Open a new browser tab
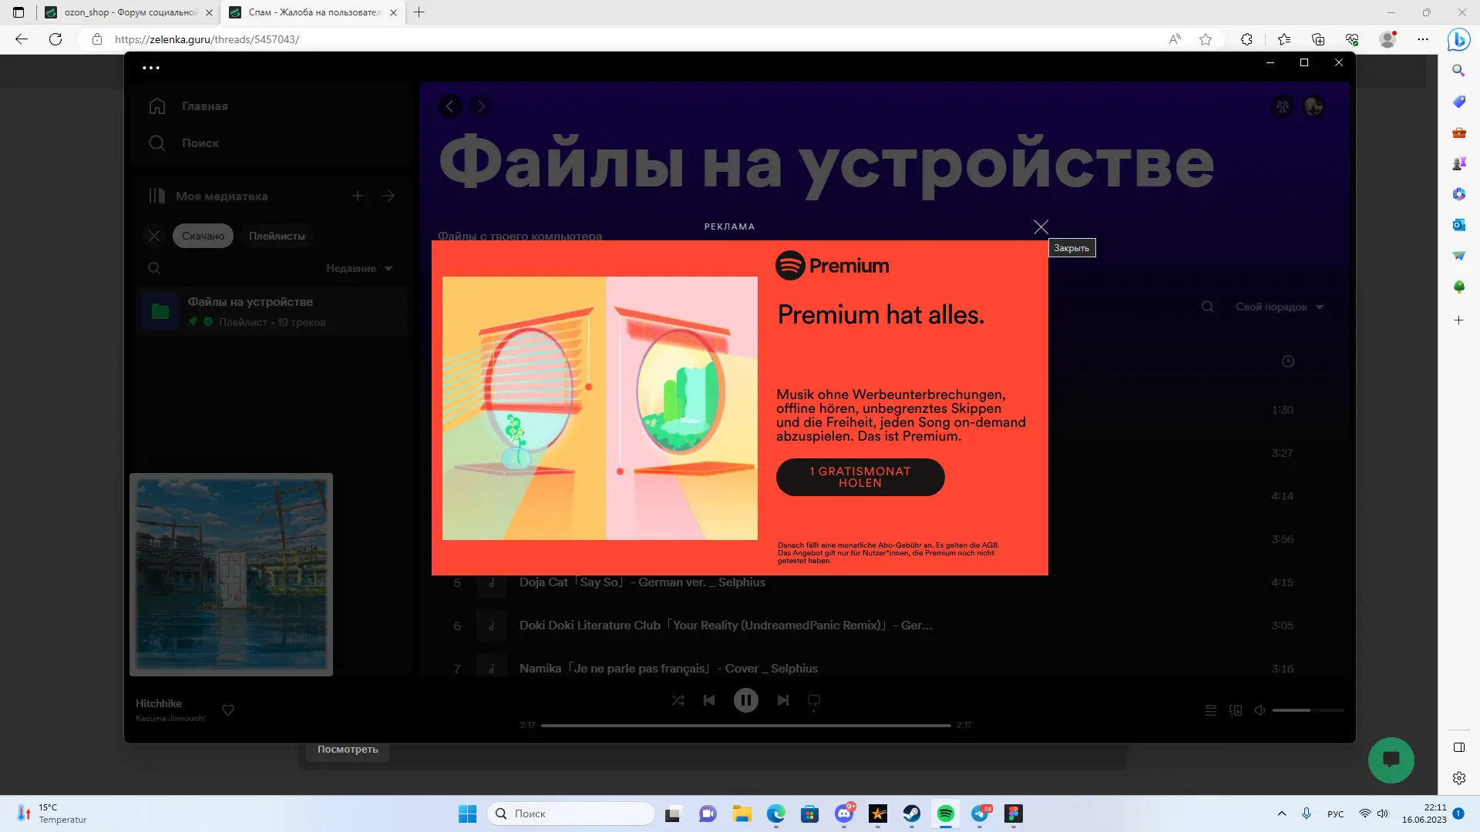 tap(419, 12)
